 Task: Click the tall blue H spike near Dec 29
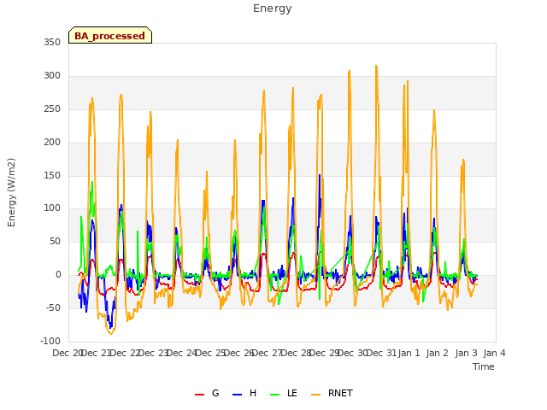tap(320, 175)
